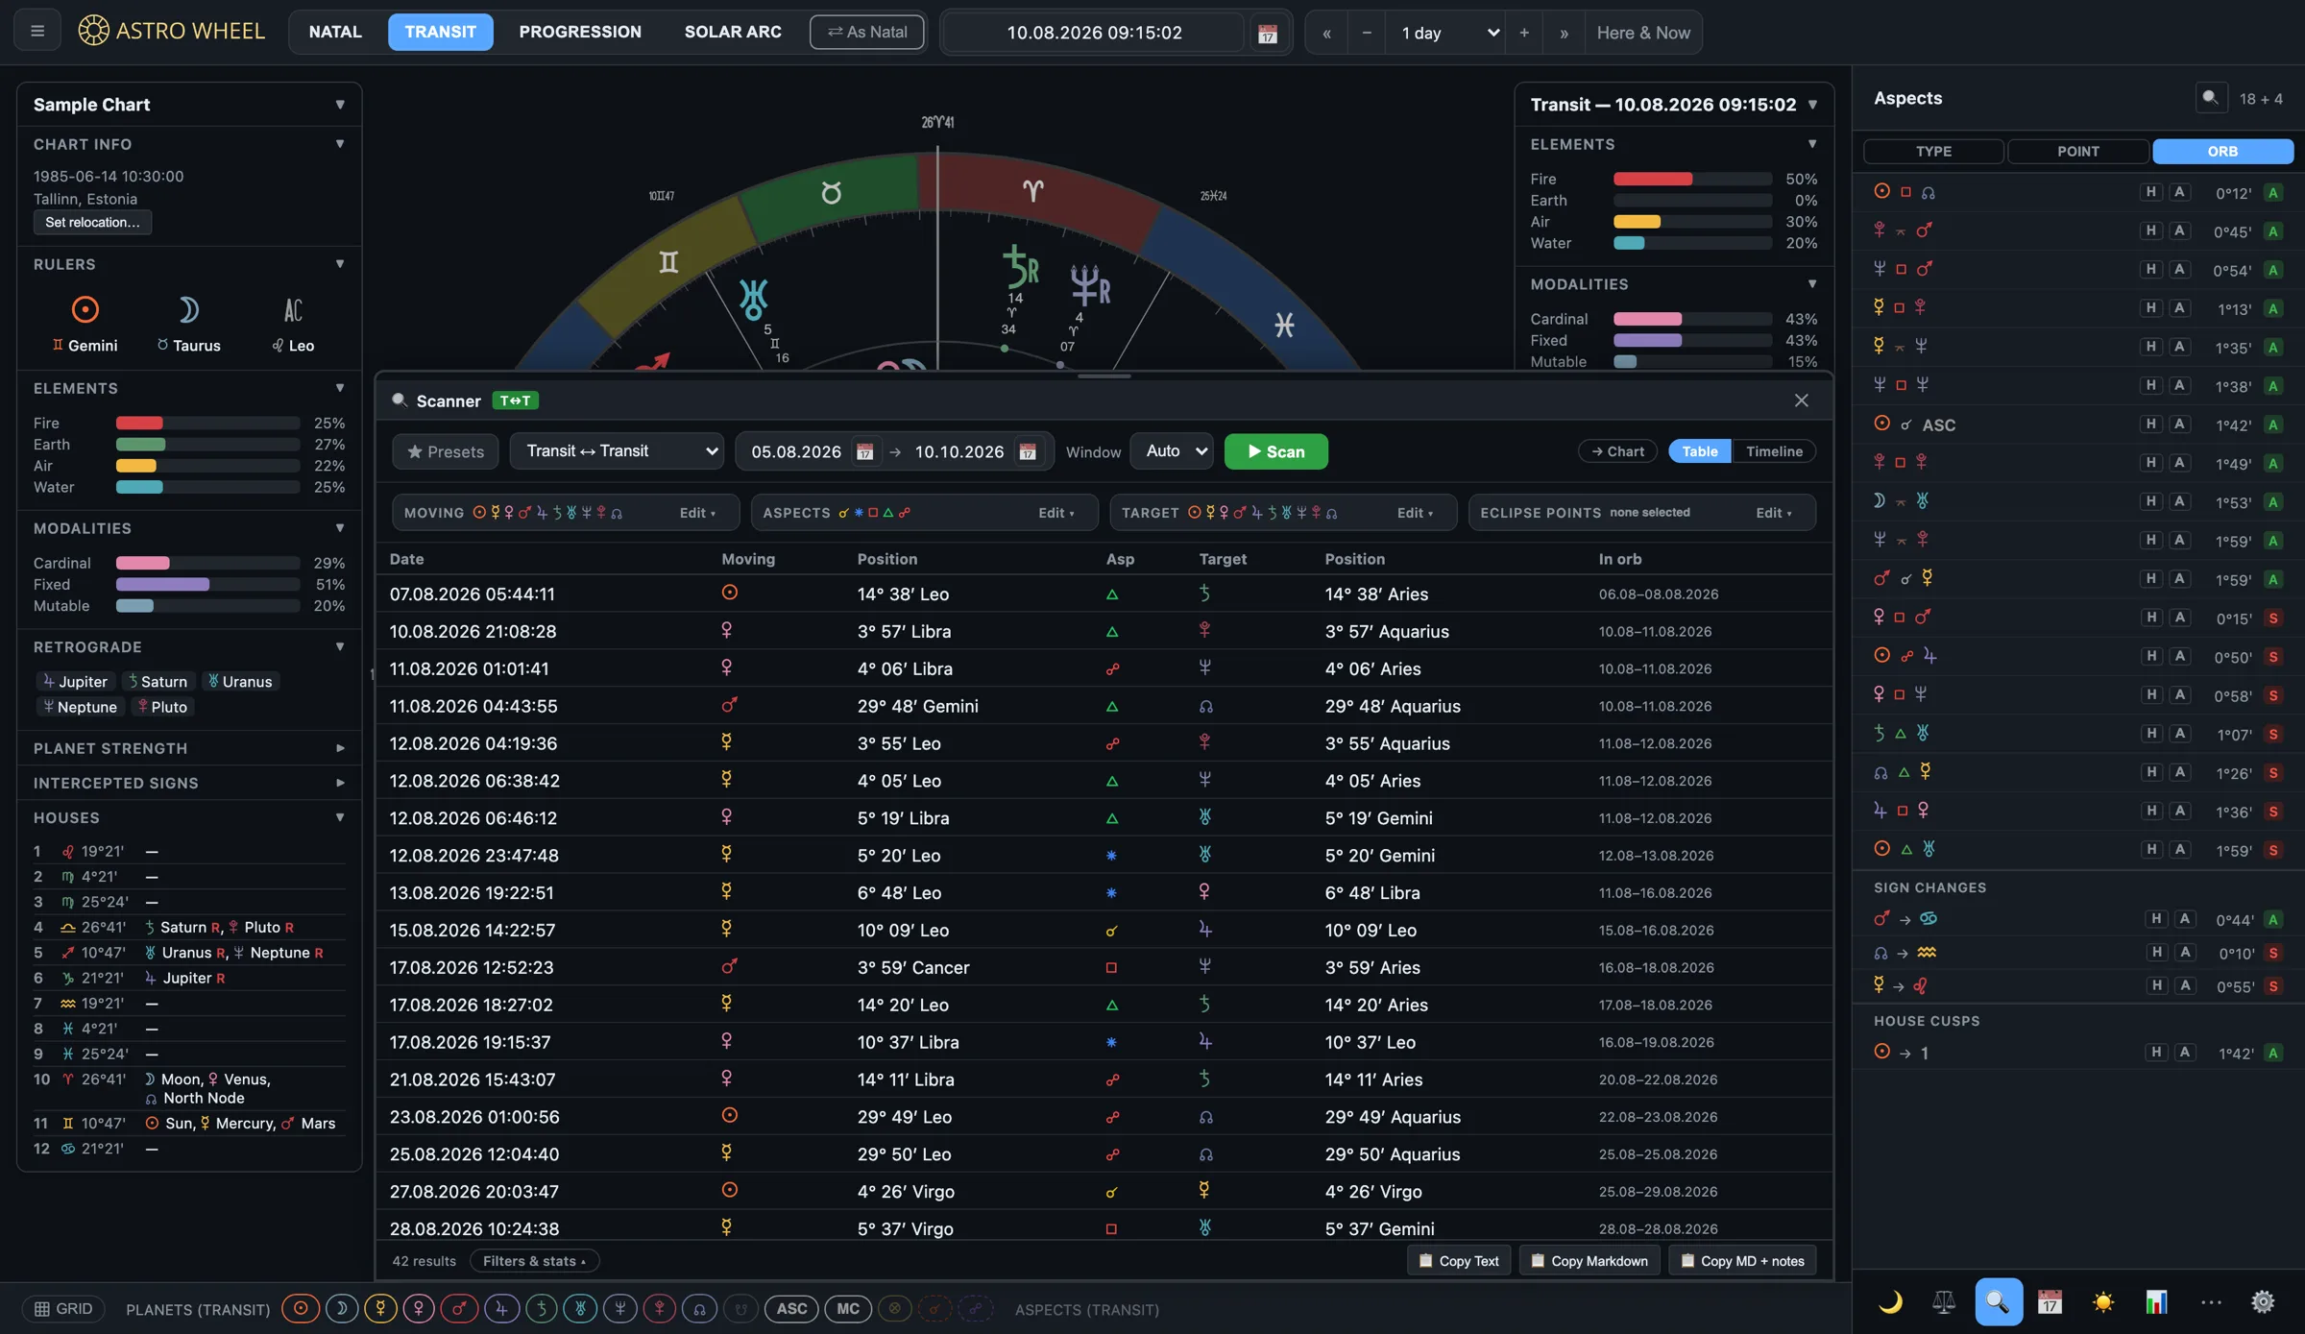Click the green Scan button
Screen dimensions: 2305x1334
coord(1275,451)
